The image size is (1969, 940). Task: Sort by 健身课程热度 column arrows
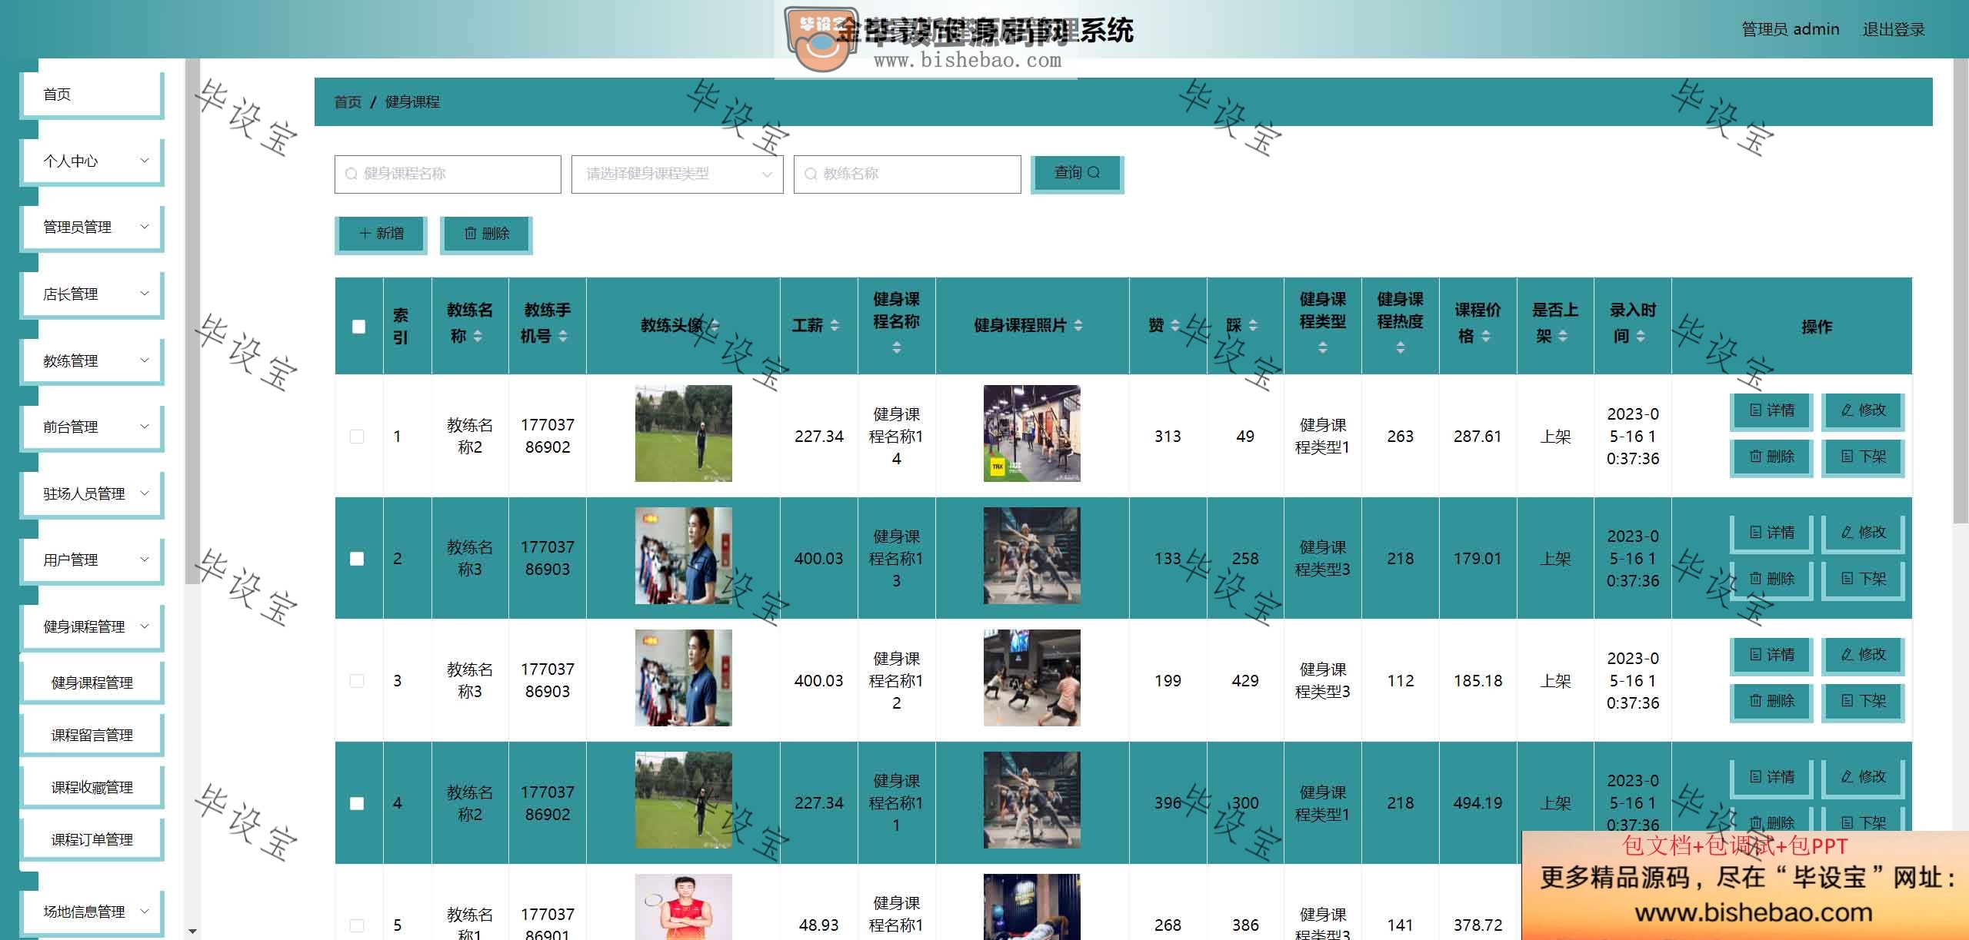pyautogui.click(x=1401, y=348)
